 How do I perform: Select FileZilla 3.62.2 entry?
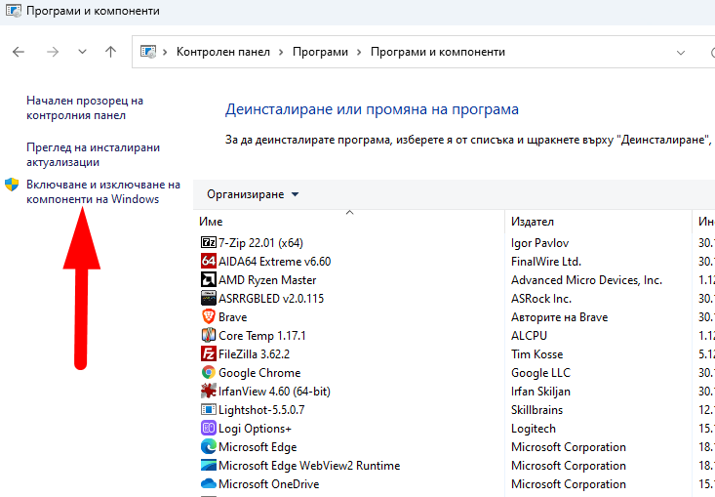point(254,354)
